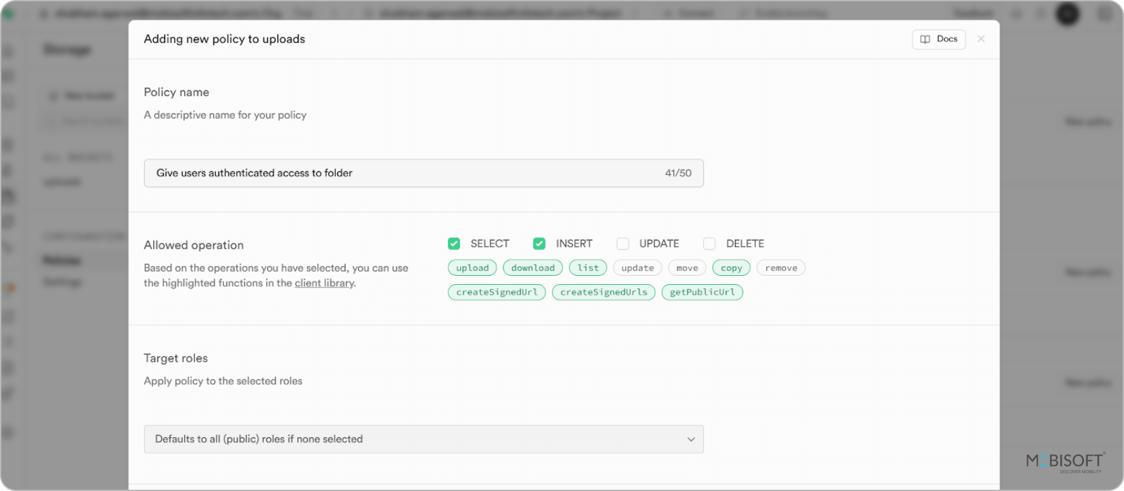This screenshot has width=1124, height=491.
Task: Click the update function tag
Action: pyautogui.click(x=638, y=268)
